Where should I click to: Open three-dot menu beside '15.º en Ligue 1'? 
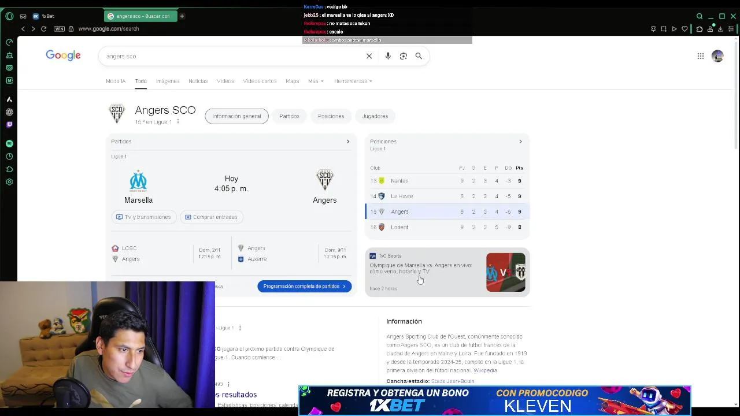[x=178, y=121]
